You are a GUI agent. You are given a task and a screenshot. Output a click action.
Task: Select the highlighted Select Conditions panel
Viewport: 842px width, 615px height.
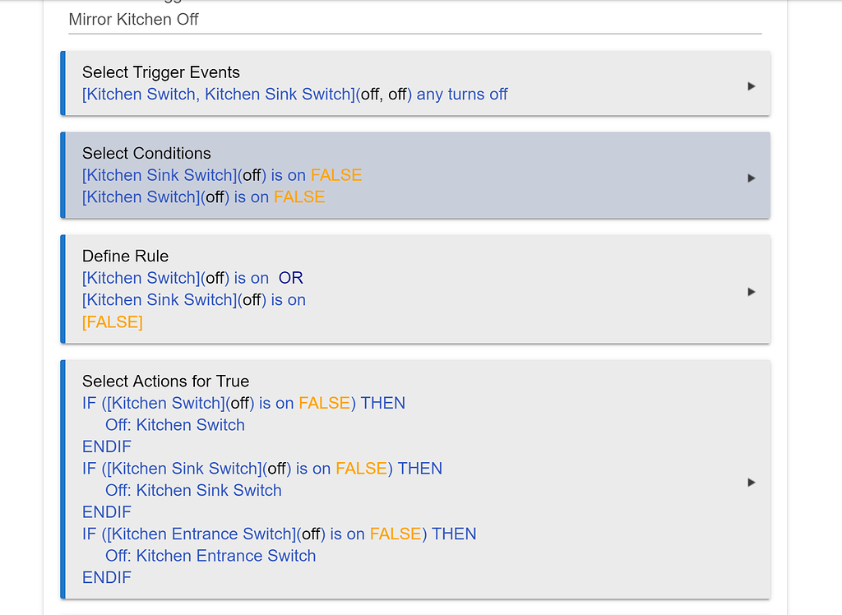[x=146, y=153]
